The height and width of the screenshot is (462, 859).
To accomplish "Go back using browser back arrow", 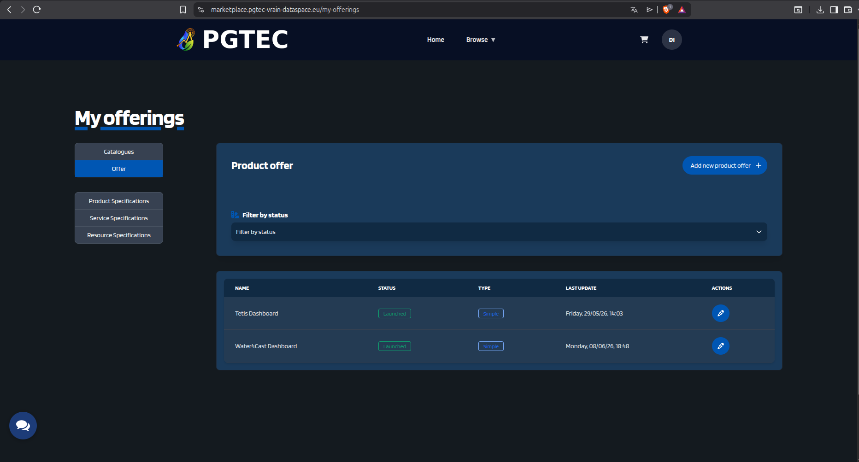I will click(9, 9).
